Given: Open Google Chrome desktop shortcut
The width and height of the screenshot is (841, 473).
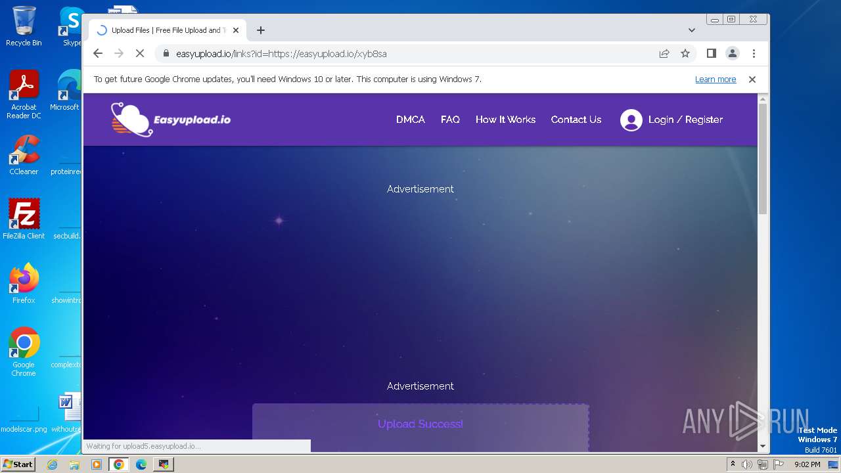Looking at the screenshot, I should 24,352.
